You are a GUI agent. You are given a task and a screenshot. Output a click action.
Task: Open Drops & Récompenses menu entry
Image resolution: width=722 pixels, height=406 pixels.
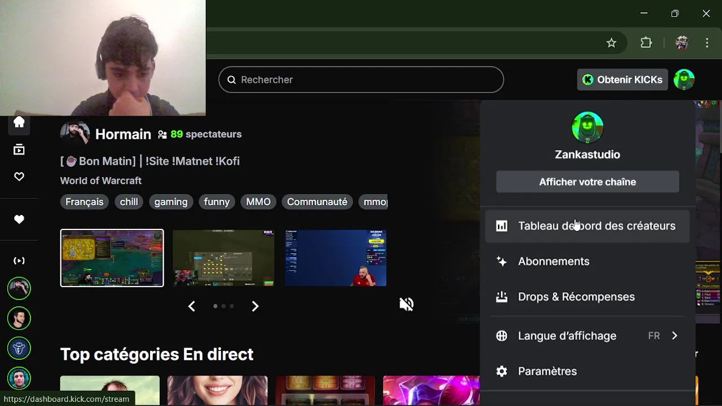(x=587, y=297)
